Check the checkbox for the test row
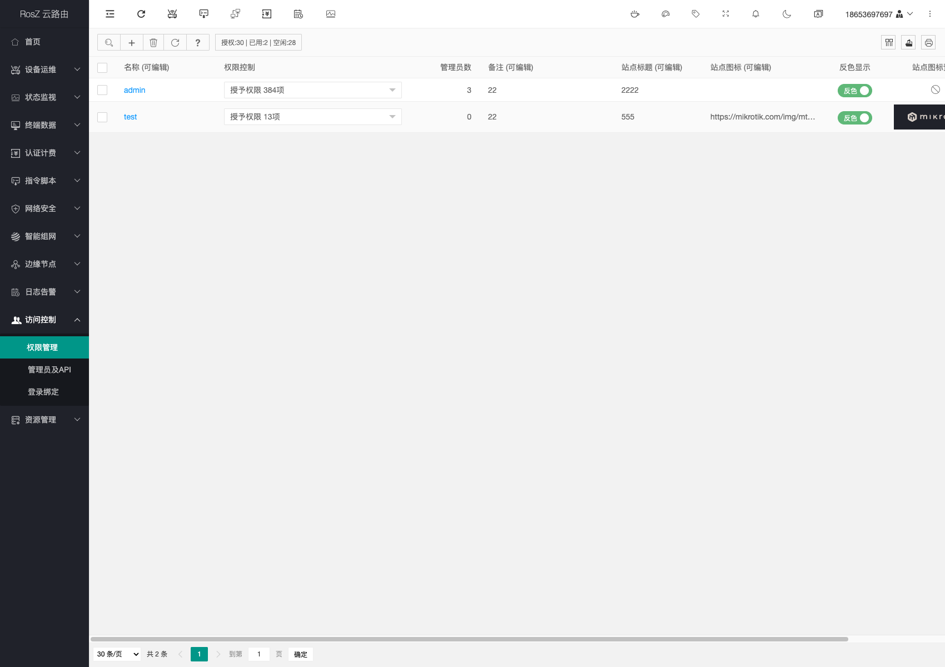Screen dimensions: 945x667 click(102, 117)
